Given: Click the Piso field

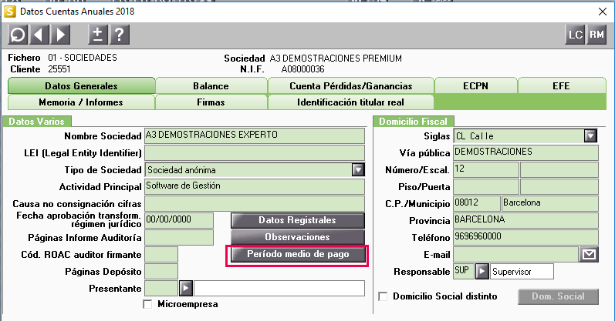Looking at the screenshot, I should click(x=486, y=187).
